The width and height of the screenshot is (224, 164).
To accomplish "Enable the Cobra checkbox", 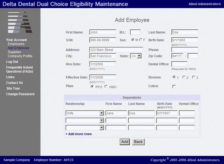I will click(174, 86).
